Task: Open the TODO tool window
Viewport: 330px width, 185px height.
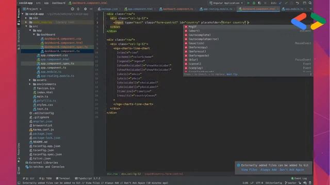Action: click(x=45, y=178)
